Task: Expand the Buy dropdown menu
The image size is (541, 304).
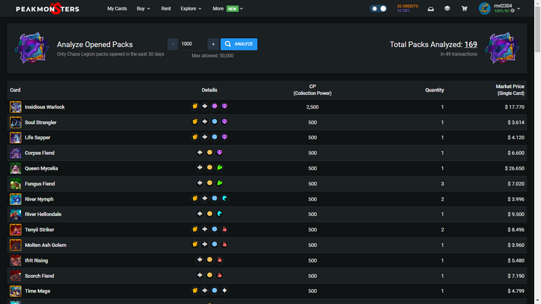Action: [143, 8]
